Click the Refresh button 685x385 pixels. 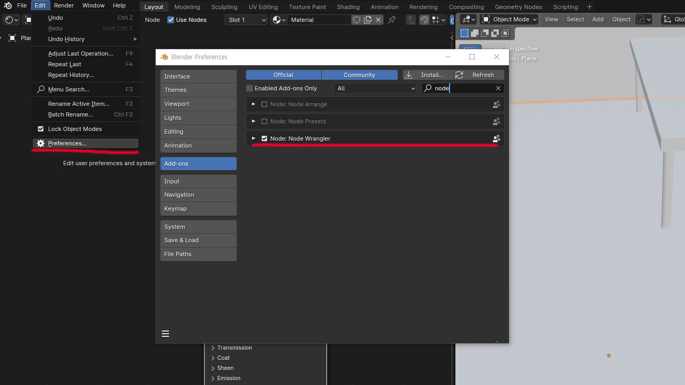(478, 75)
